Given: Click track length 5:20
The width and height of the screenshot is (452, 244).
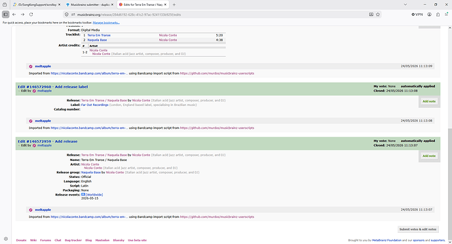Looking at the screenshot, I should tap(219, 35).
